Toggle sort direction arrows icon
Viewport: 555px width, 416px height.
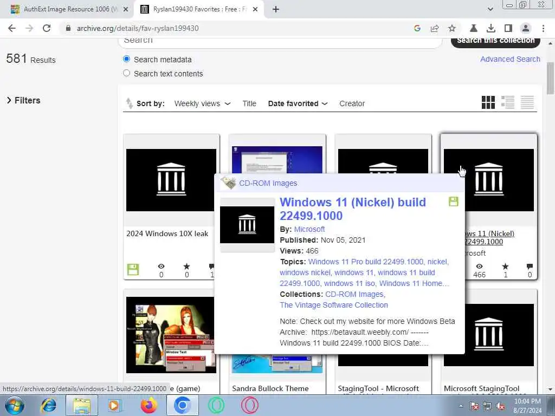point(129,103)
